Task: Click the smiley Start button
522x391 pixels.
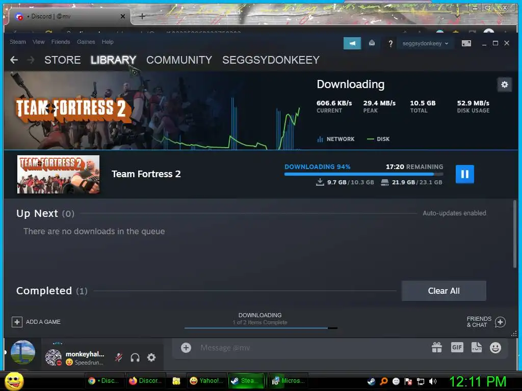Action: pyautogui.click(x=14, y=381)
